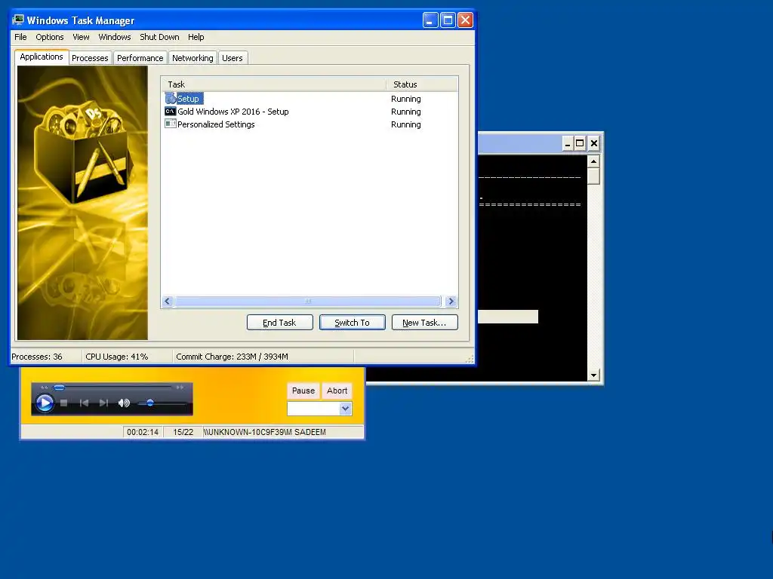The image size is (773, 579).
Task: Sort by the Task column header
Action: coord(274,84)
